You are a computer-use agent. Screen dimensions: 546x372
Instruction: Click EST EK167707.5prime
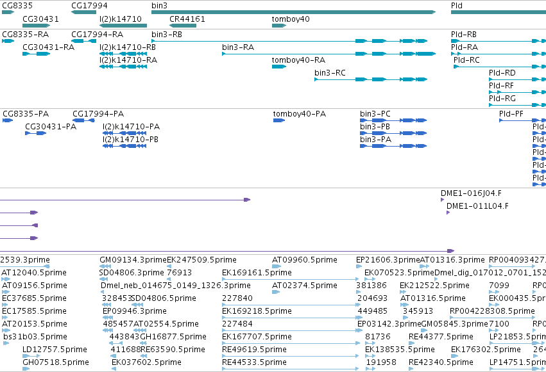[x=257, y=337]
